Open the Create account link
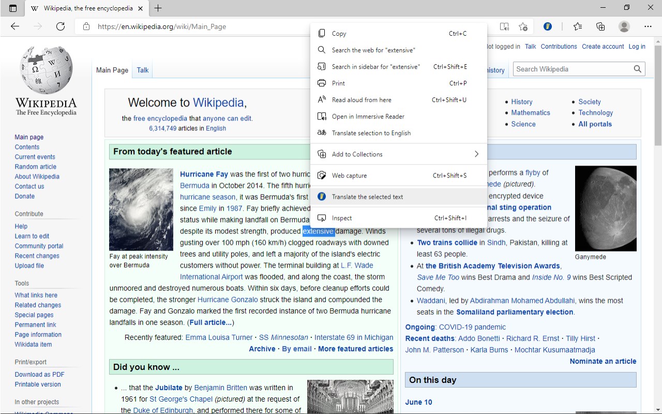The image size is (662, 414). tap(603, 47)
